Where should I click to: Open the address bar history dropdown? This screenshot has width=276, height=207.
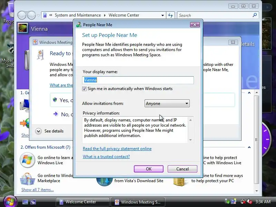pos(162,15)
